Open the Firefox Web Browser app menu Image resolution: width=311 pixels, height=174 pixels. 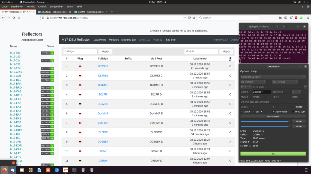pos(34,2)
